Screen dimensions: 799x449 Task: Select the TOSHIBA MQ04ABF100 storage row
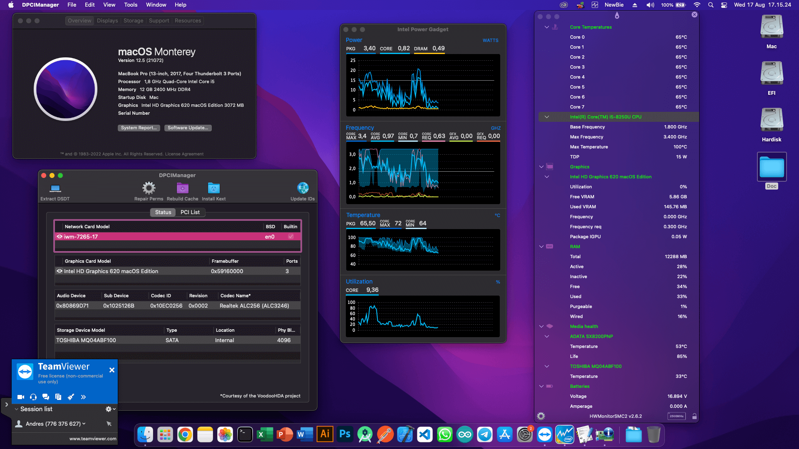(x=178, y=340)
